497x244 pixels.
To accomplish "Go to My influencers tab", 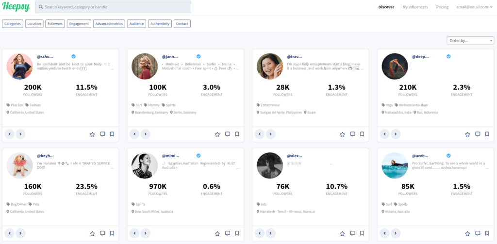I will (415, 7).
